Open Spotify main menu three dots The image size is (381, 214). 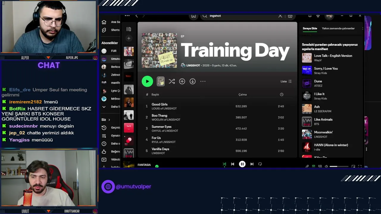pos(127,16)
